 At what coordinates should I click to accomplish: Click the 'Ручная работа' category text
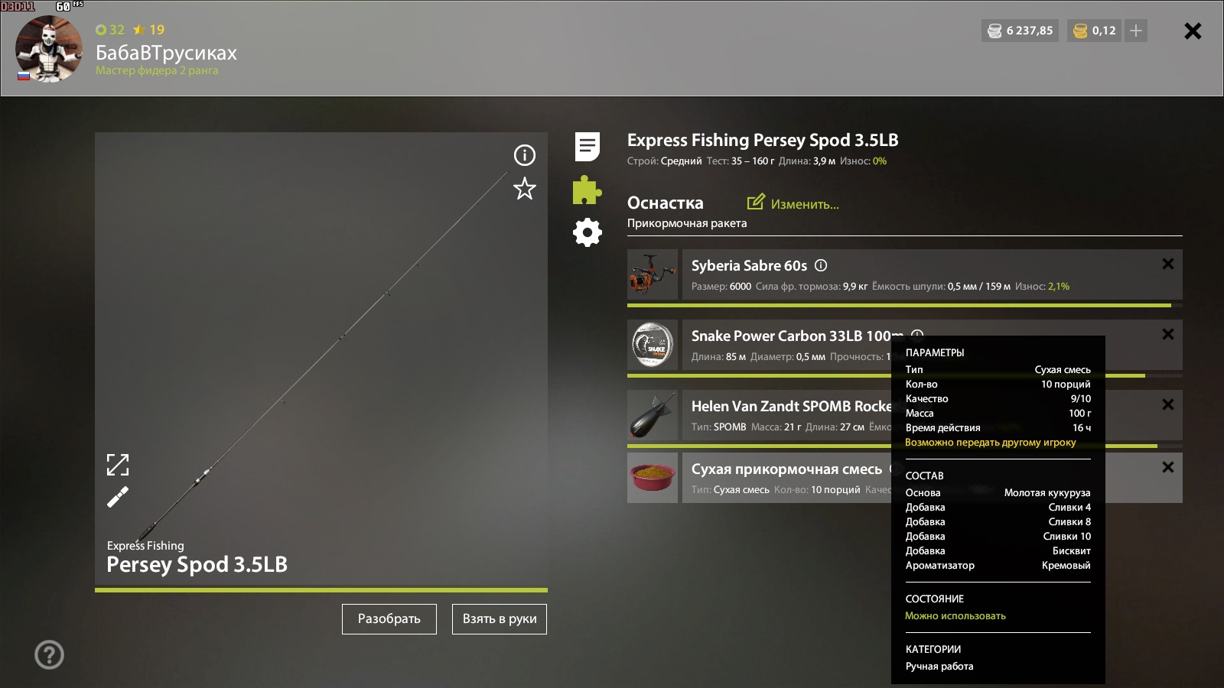tap(939, 666)
